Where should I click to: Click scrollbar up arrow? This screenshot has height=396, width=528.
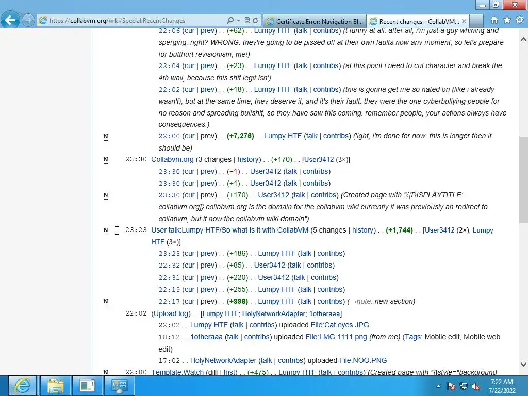[x=523, y=39]
